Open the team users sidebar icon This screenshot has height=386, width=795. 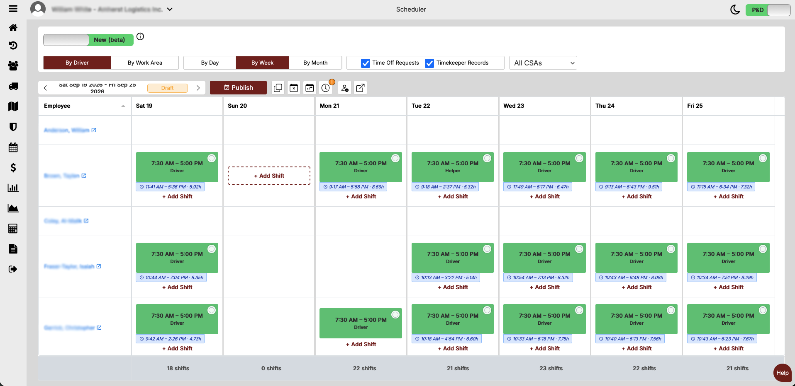coord(13,65)
